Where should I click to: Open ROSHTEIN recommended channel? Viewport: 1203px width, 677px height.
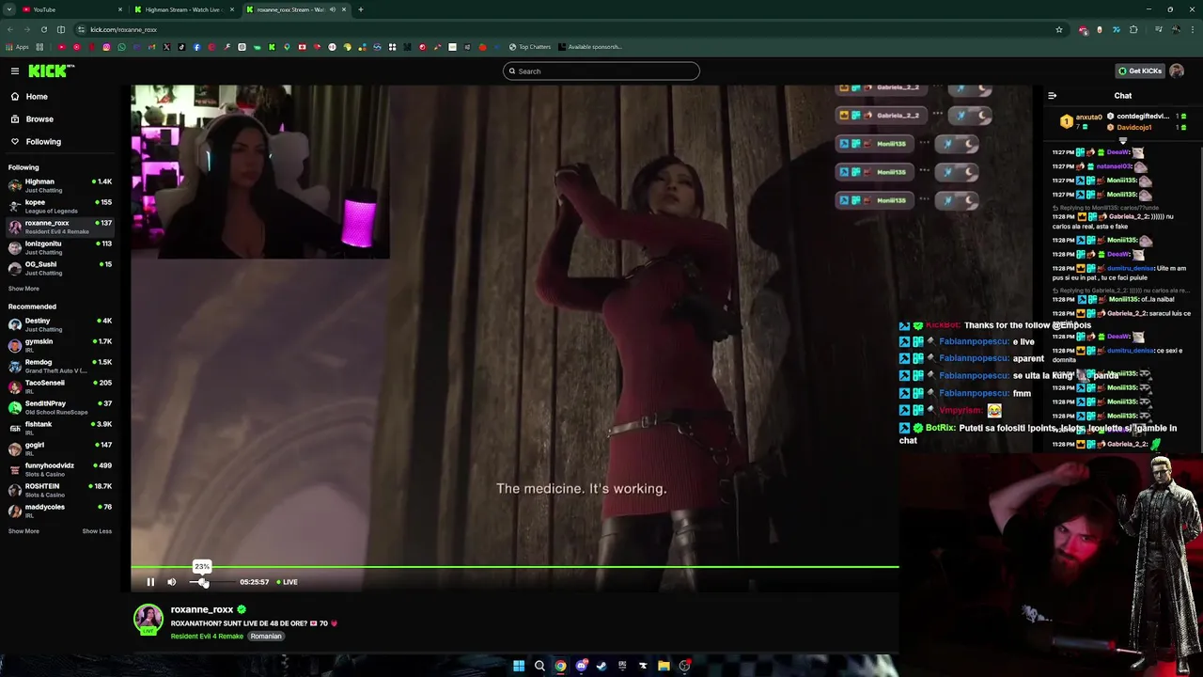pos(58,490)
